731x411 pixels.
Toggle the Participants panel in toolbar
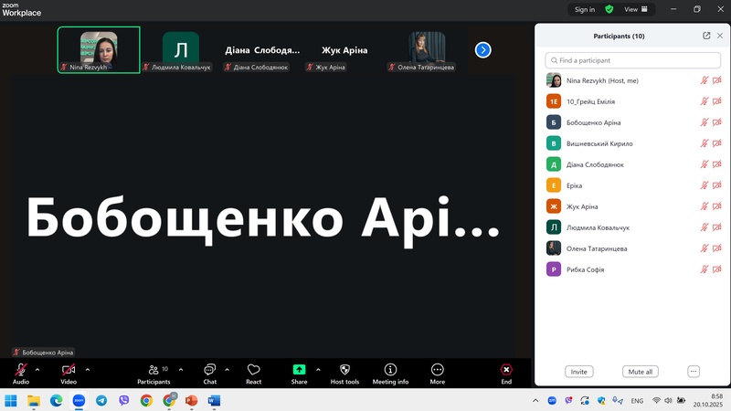tap(154, 373)
